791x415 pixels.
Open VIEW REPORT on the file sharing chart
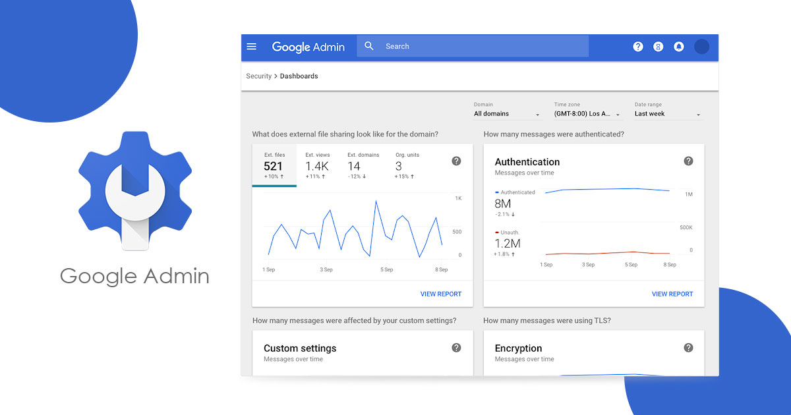tap(440, 294)
